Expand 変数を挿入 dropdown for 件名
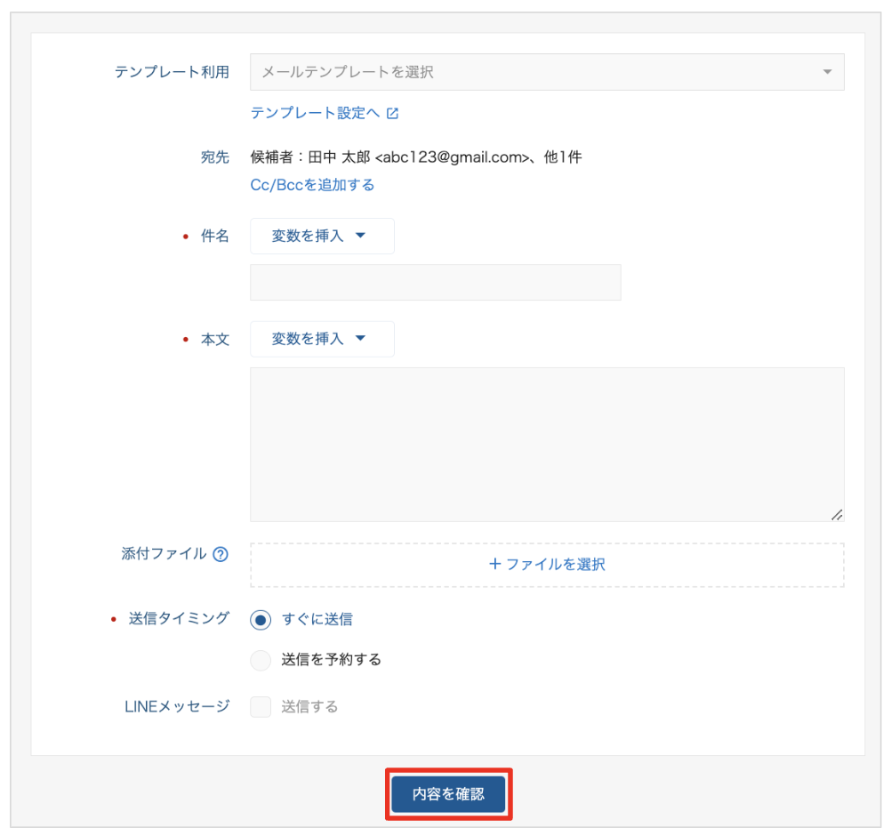The width and height of the screenshot is (891, 836). pos(322,237)
